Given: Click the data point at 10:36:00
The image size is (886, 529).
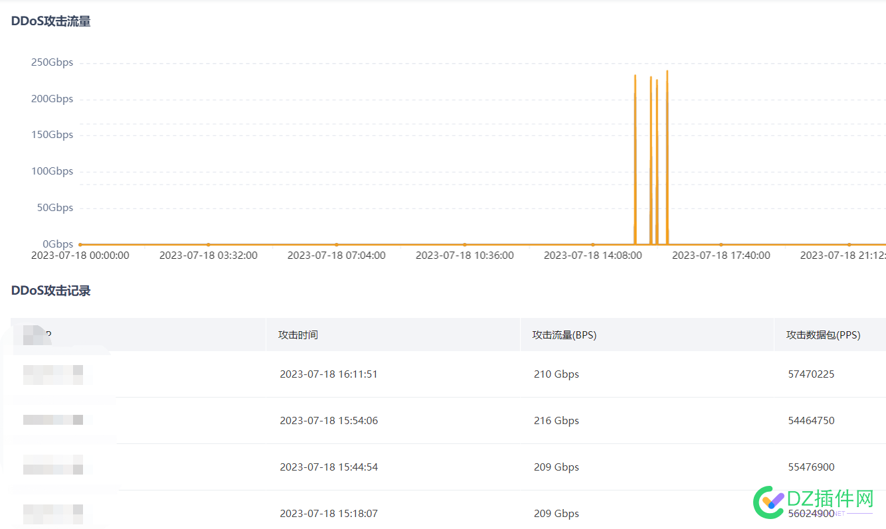Looking at the screenshot, I should click(465, 244).
